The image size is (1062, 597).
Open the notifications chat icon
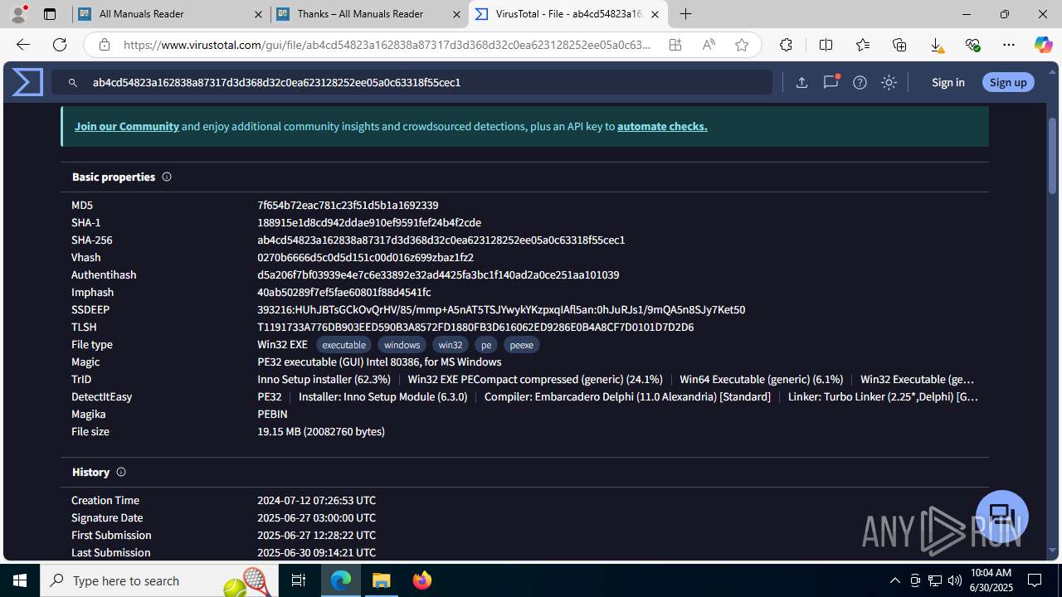click(x=831, y=82)
